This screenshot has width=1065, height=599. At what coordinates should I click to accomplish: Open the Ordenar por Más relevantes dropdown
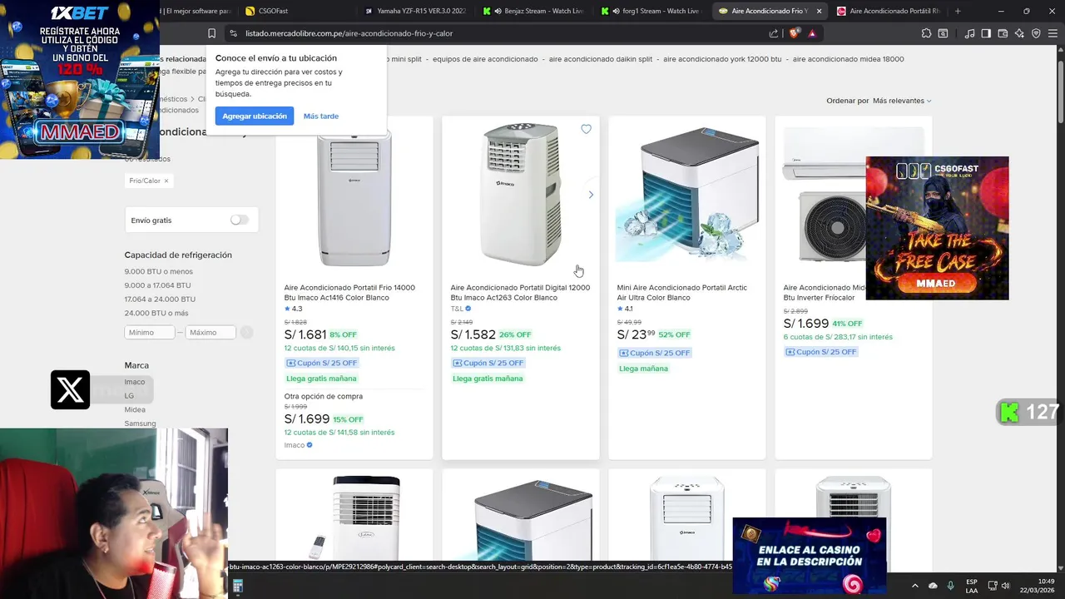pyautogui.click(x=902, y=101)
